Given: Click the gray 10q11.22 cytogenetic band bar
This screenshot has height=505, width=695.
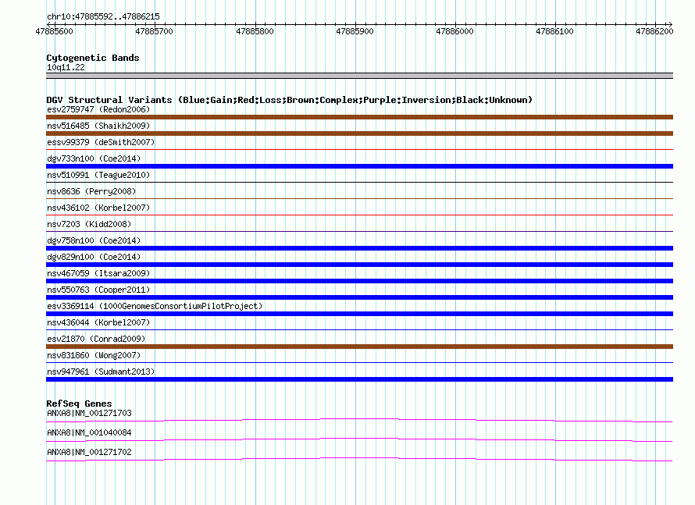Looking at the screenshot, I should [x=359, y=76].
